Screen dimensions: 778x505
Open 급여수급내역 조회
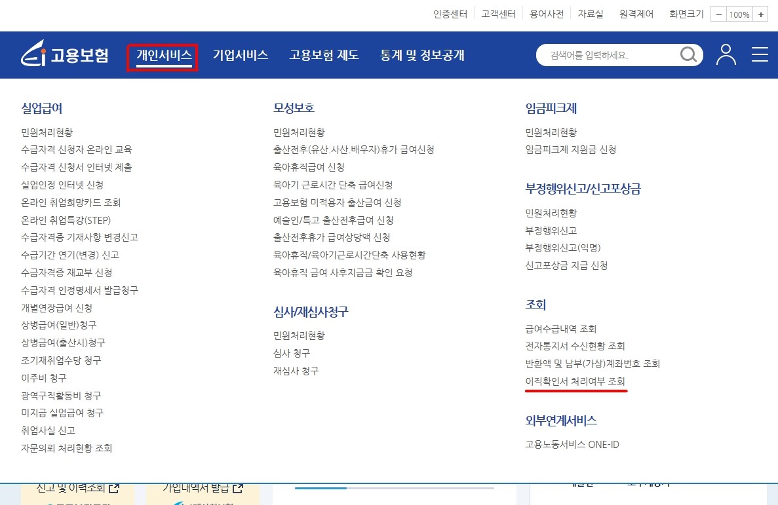[x=560, y=329]
